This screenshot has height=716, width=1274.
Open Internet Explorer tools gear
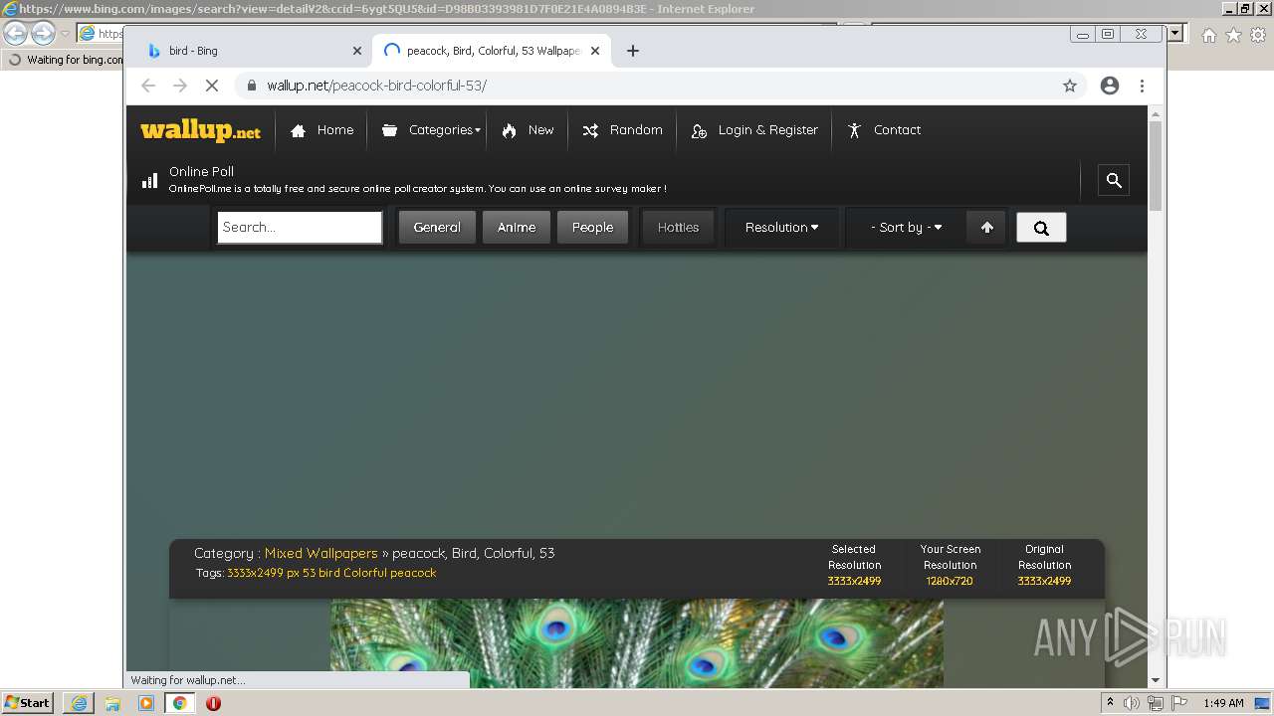pyautogui.click(x=1258, y=35)
